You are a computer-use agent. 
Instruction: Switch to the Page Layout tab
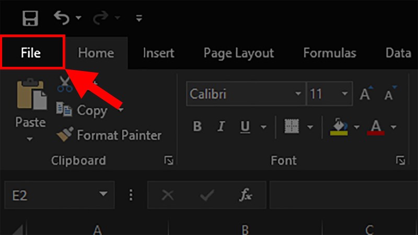[239, 53]
